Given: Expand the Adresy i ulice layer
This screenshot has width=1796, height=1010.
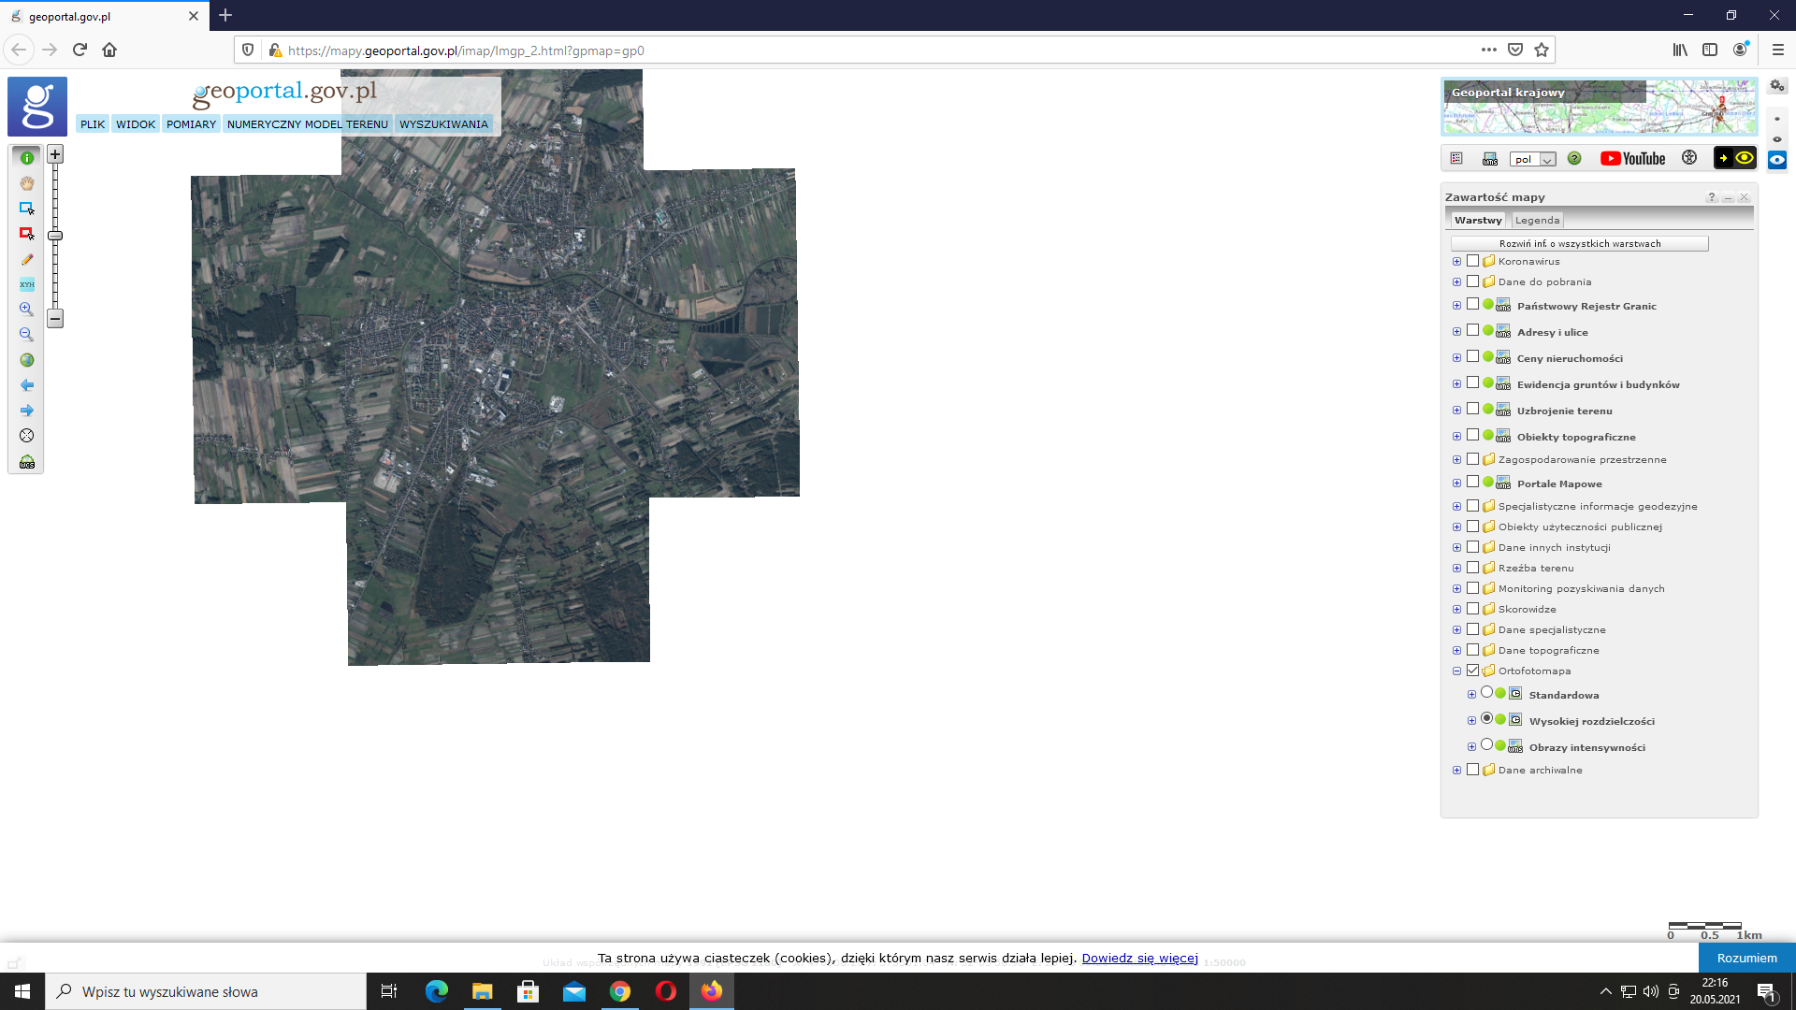Looking at the screenshot, I should 1456,332.
